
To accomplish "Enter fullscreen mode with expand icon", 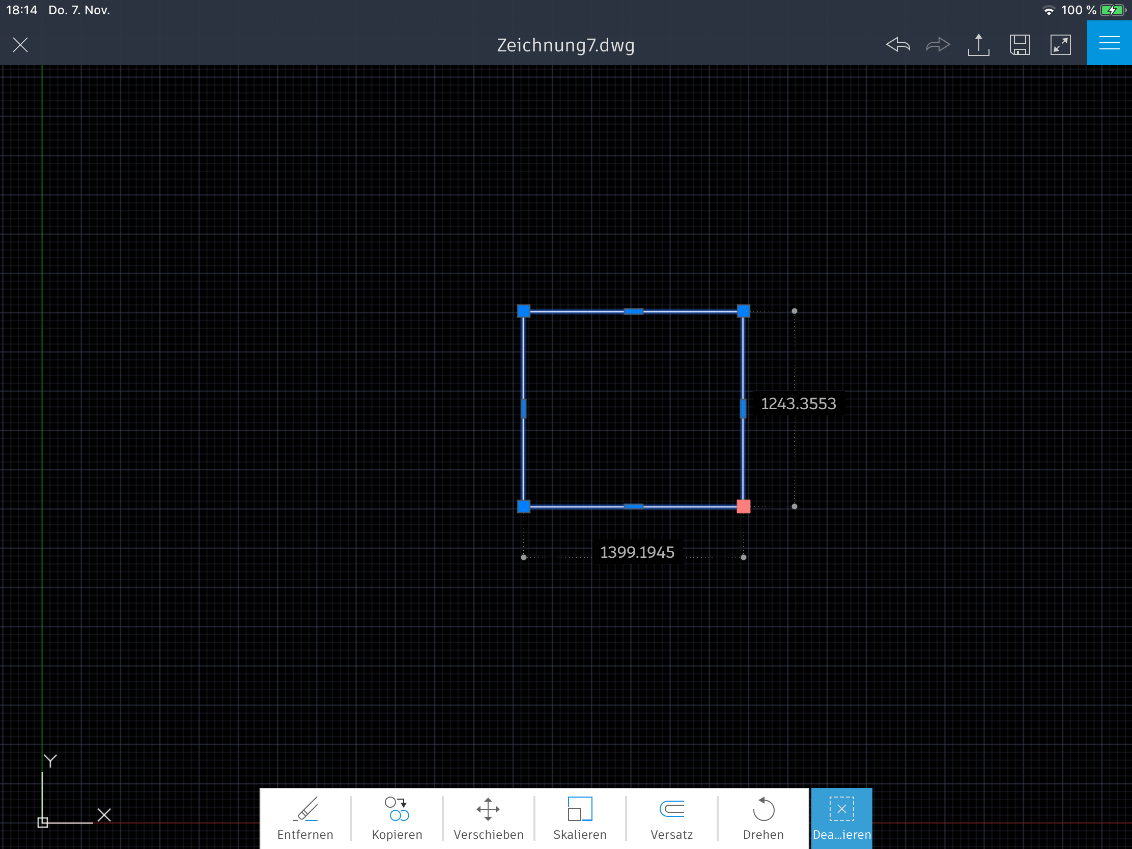I will pyautogui.click(x=1060, y=45).
